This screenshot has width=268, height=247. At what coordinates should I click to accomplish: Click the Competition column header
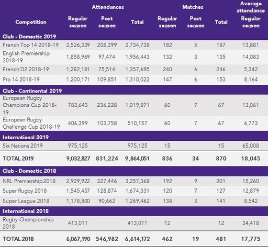[x=31, y=22]
